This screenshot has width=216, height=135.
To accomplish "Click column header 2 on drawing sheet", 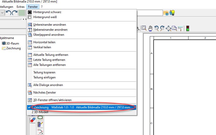I will [205, 38].
